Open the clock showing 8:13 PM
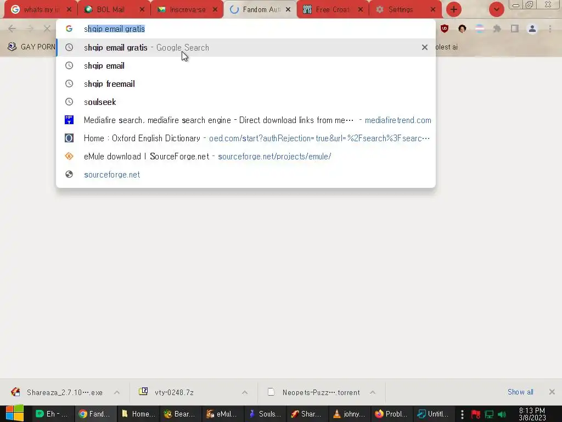 click(x=532, y=414)
